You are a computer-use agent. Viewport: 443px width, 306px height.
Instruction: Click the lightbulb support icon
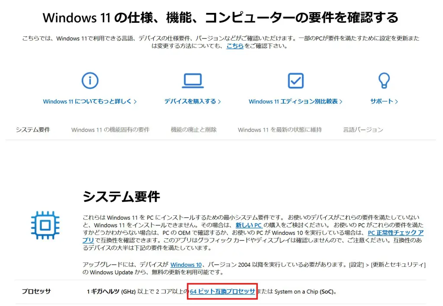click(x=384, y=81)
